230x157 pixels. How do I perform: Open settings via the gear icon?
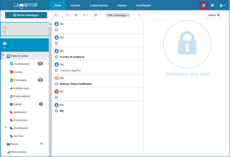tap(204, 5)
